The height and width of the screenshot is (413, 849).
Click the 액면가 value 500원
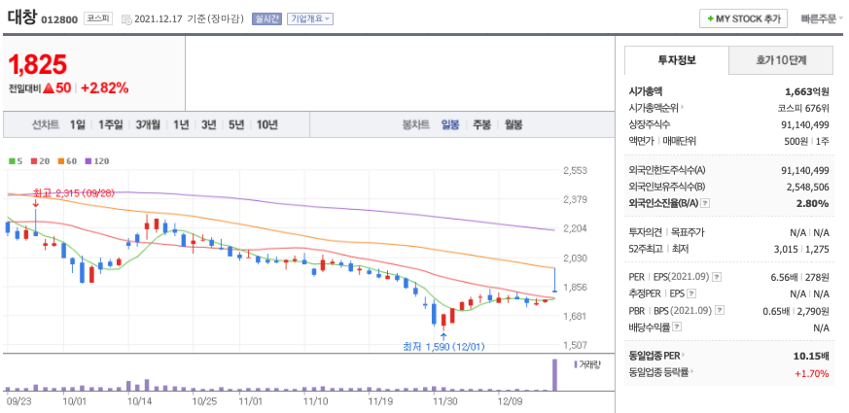(797, 141)
